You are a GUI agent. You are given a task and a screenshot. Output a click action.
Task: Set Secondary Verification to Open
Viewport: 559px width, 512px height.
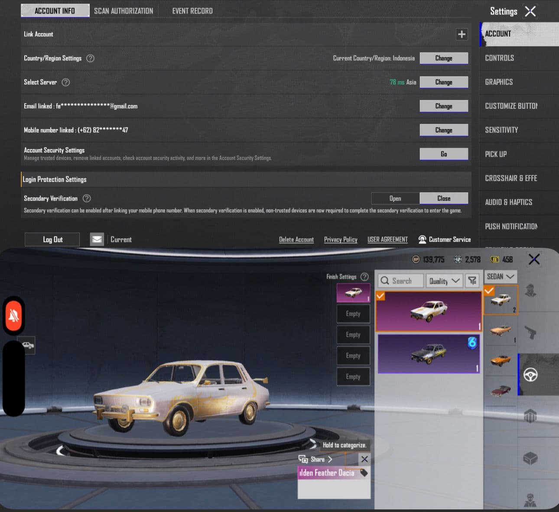click(x=395, y=198)
